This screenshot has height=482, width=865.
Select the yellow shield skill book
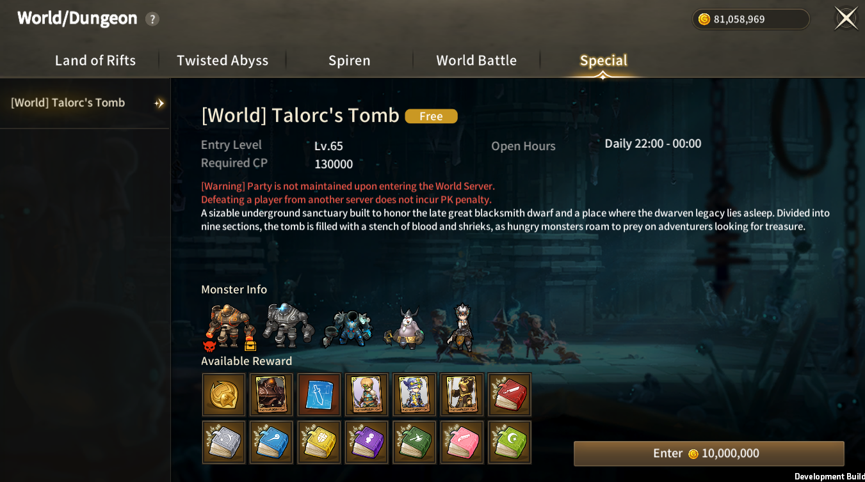(x=319, y=442)
